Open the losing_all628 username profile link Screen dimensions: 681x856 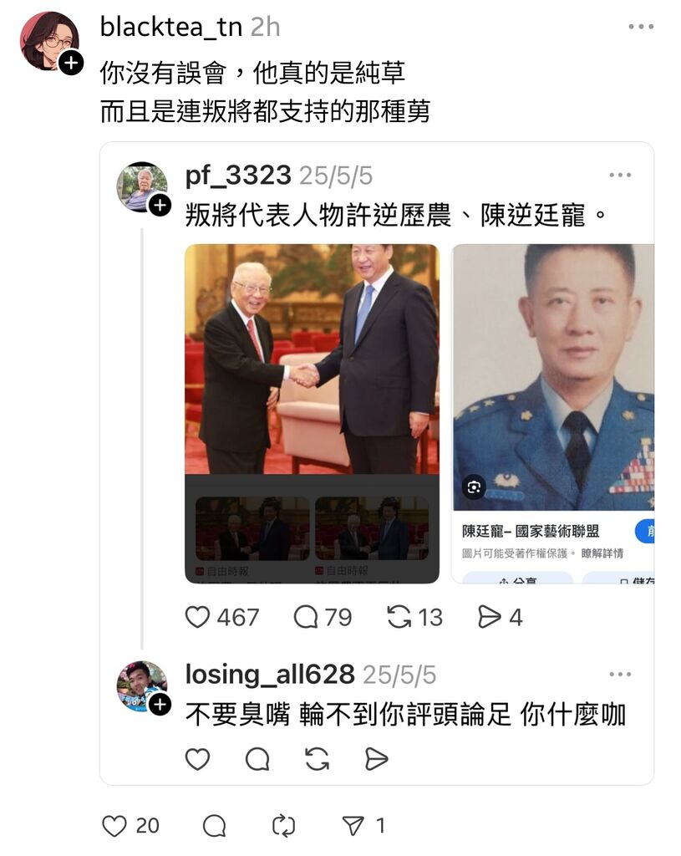[270, 675]
